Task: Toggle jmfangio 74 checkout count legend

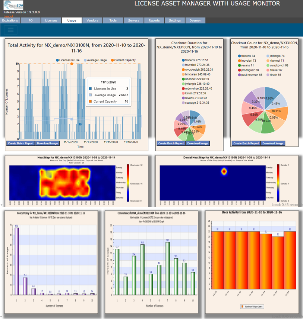Action: coord(277,56)
